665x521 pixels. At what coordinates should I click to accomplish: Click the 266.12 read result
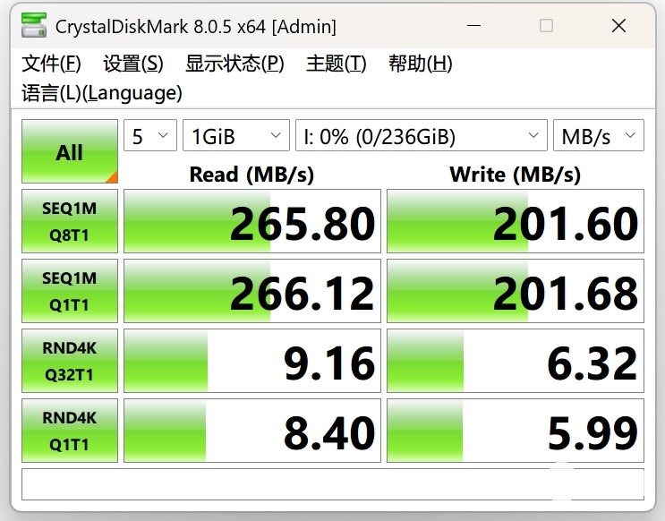click(x=252, y=291)
